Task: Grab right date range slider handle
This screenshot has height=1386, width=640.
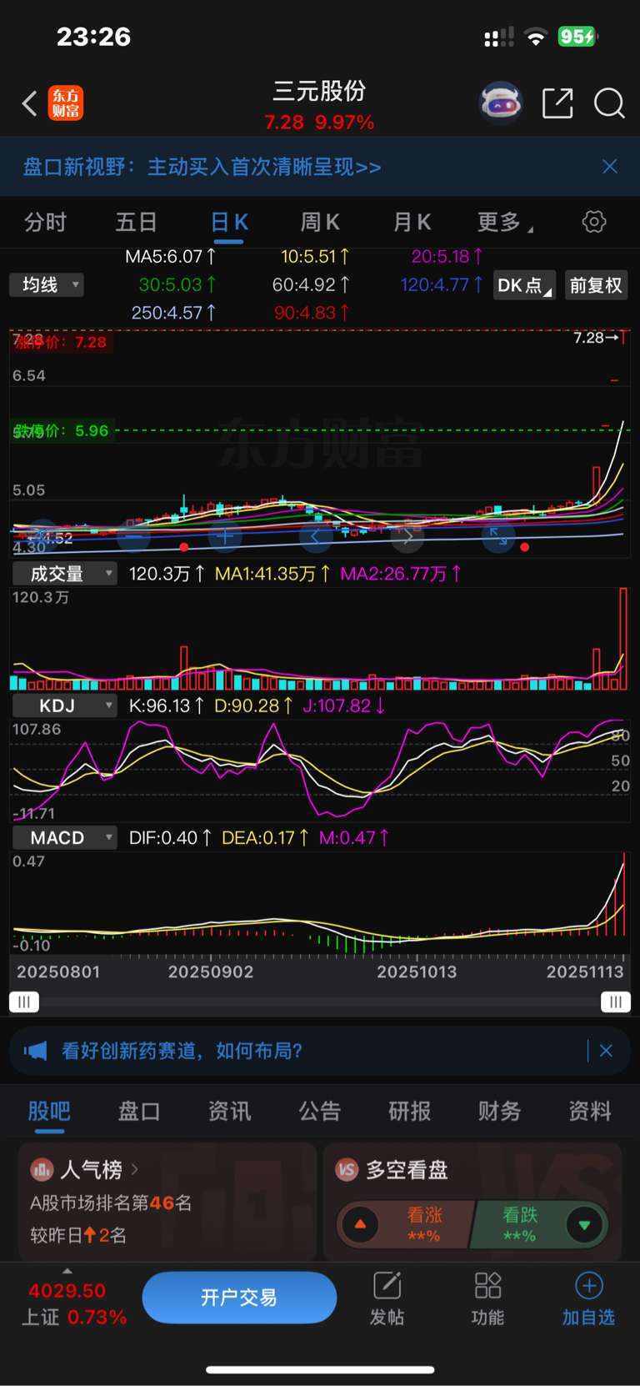Action: [x=616, y=1002]
